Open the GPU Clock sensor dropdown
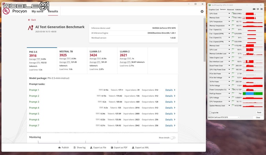Screen dimensions: 266x155 click(x=229, y=14)
